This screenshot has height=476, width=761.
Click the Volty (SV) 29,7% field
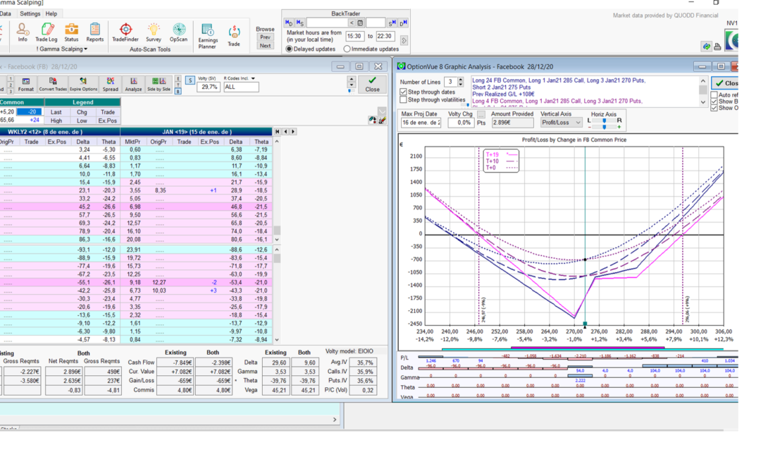209,87
